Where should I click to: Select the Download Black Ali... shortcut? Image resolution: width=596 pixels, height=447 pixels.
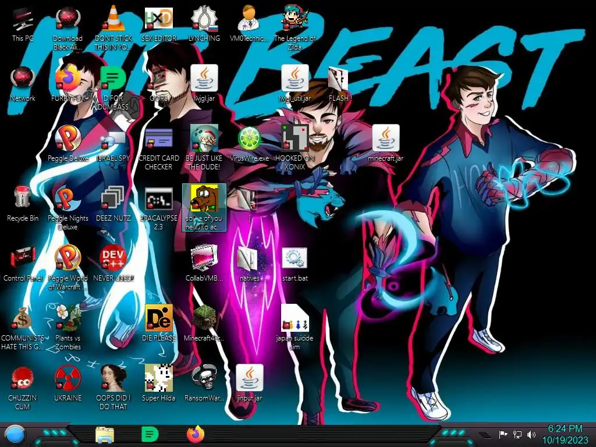(68, 29)
